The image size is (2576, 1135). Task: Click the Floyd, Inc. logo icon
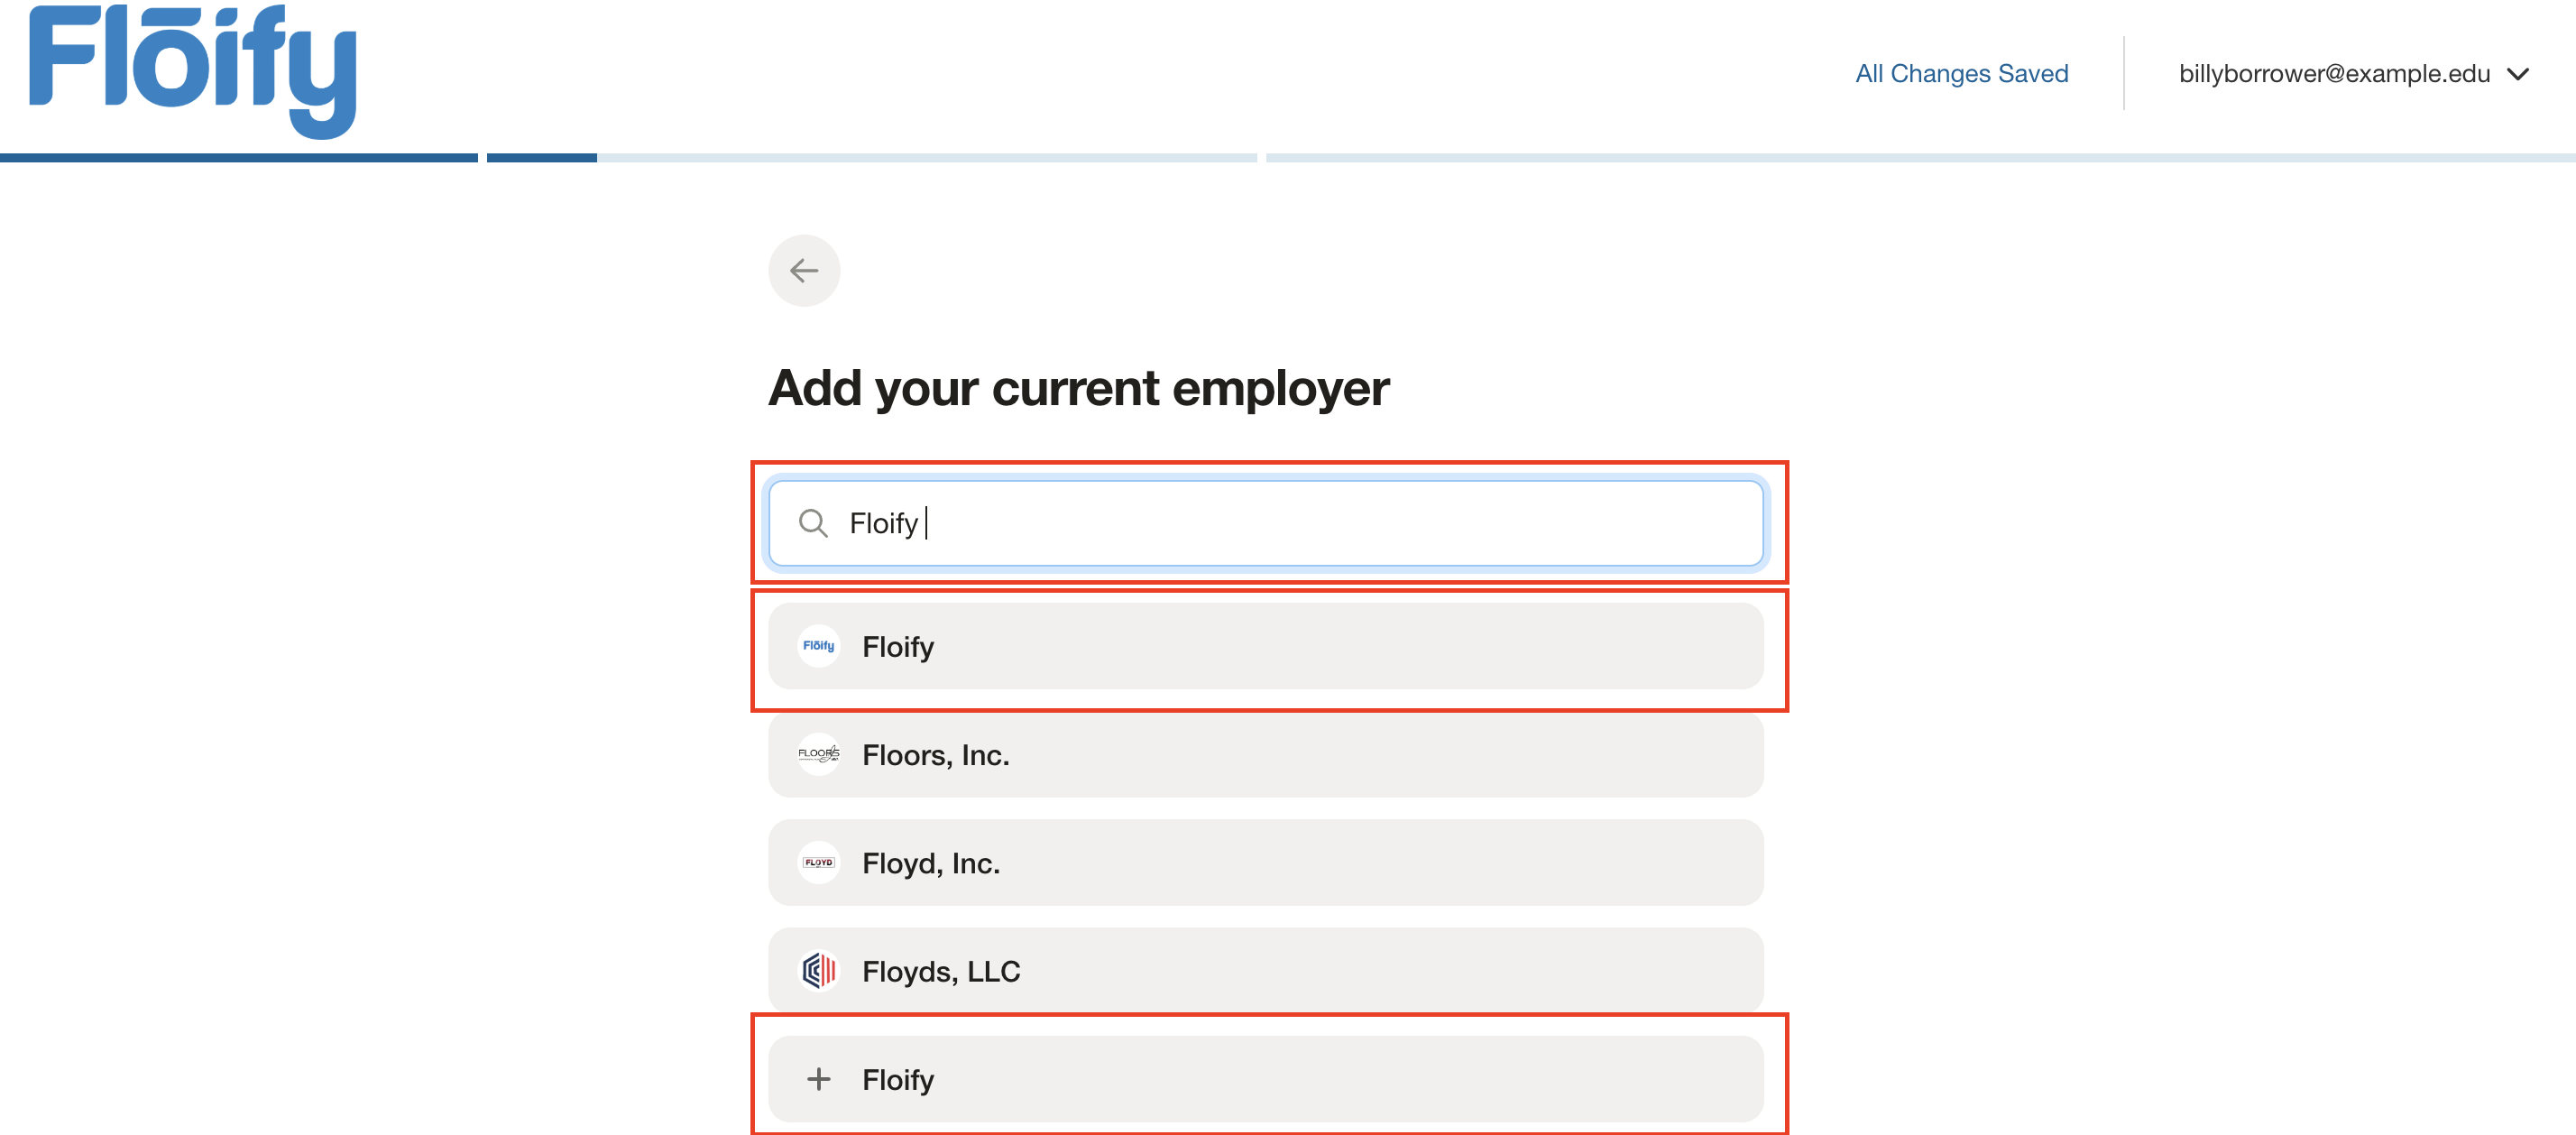[818, 862]
